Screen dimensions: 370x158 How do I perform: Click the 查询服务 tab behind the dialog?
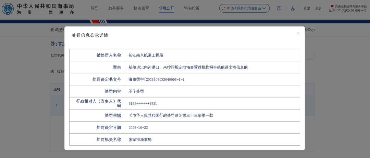click(58, 30)
